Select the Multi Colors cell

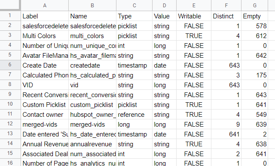click(x=45, y=36)
